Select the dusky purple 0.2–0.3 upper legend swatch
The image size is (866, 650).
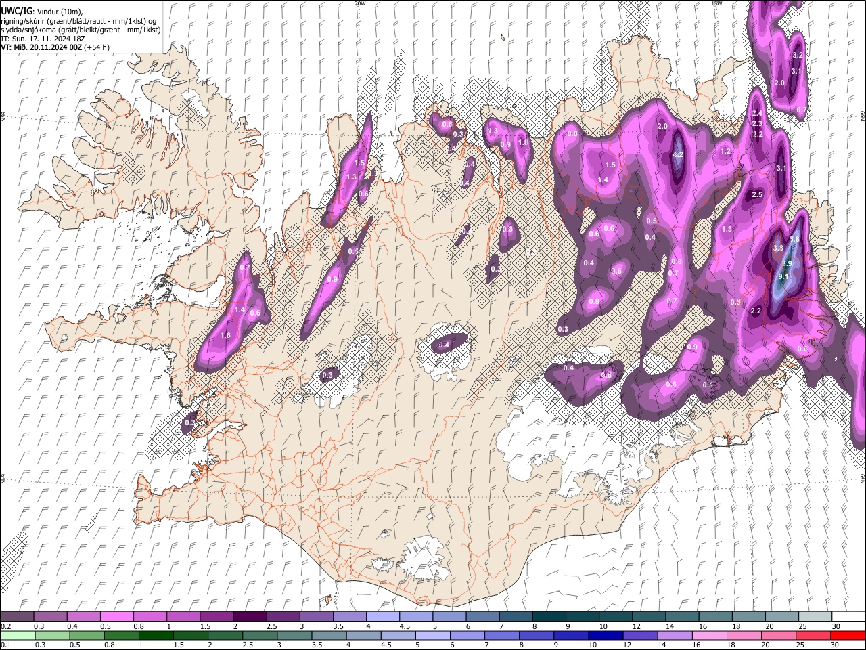pos(17,616)
